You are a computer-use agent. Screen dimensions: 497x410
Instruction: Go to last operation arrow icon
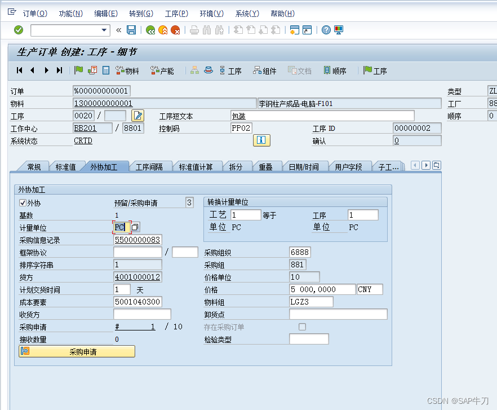click(x=59, y=70)
